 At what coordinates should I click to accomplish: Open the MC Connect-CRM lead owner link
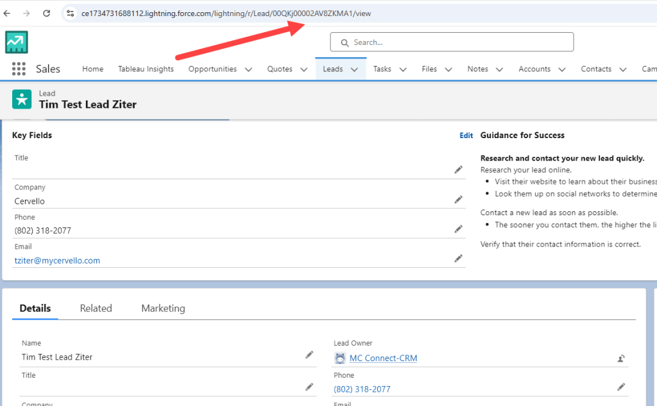pyautogui.click(x=383, y=358)
